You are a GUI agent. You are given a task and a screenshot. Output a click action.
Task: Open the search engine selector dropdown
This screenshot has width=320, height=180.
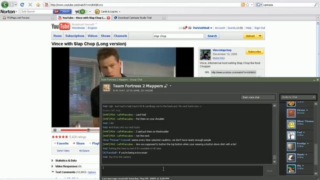[x=259, y=4]
